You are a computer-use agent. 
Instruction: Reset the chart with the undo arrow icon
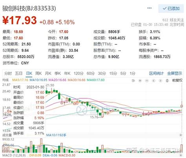pyautogui.click(x=133, y=81)
